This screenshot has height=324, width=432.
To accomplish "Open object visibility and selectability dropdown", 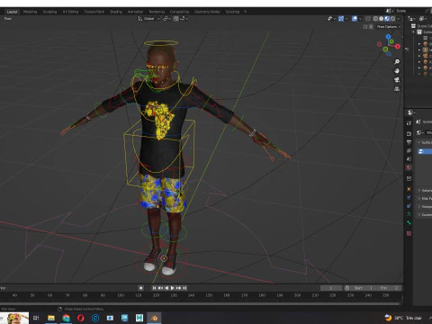I will (x=331, y=19).
